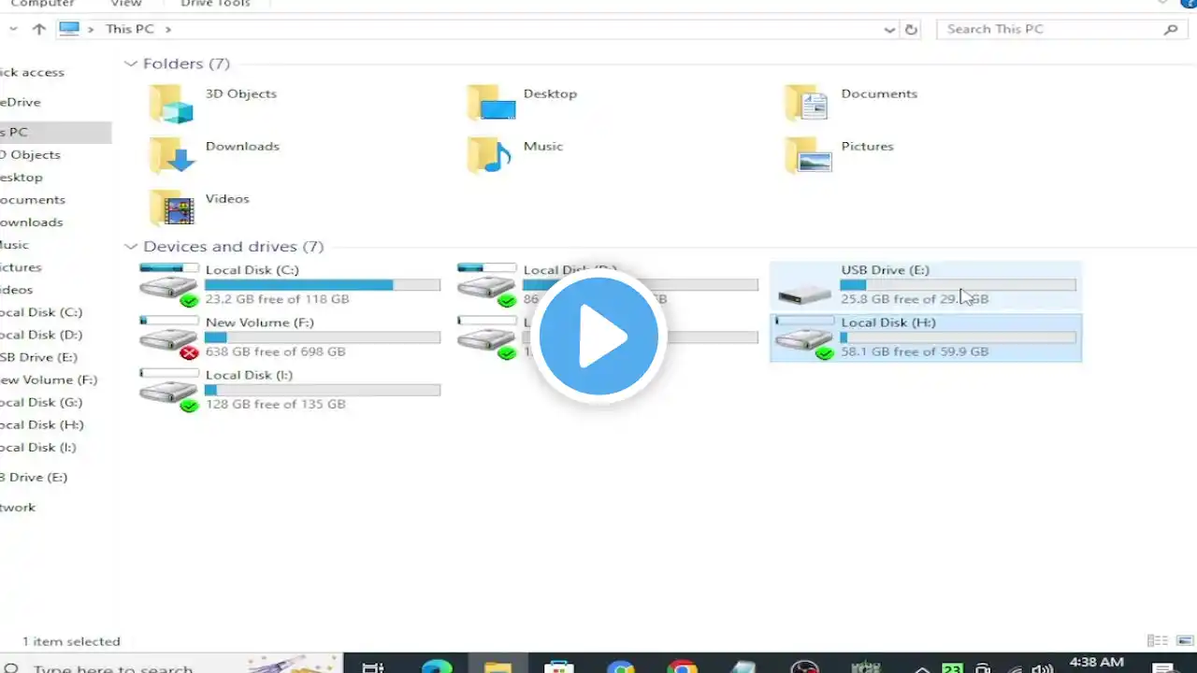This screenshot has height=673, width=1197.
Task: Click the File Explorer taskbar icon
Action: (498, 666)
